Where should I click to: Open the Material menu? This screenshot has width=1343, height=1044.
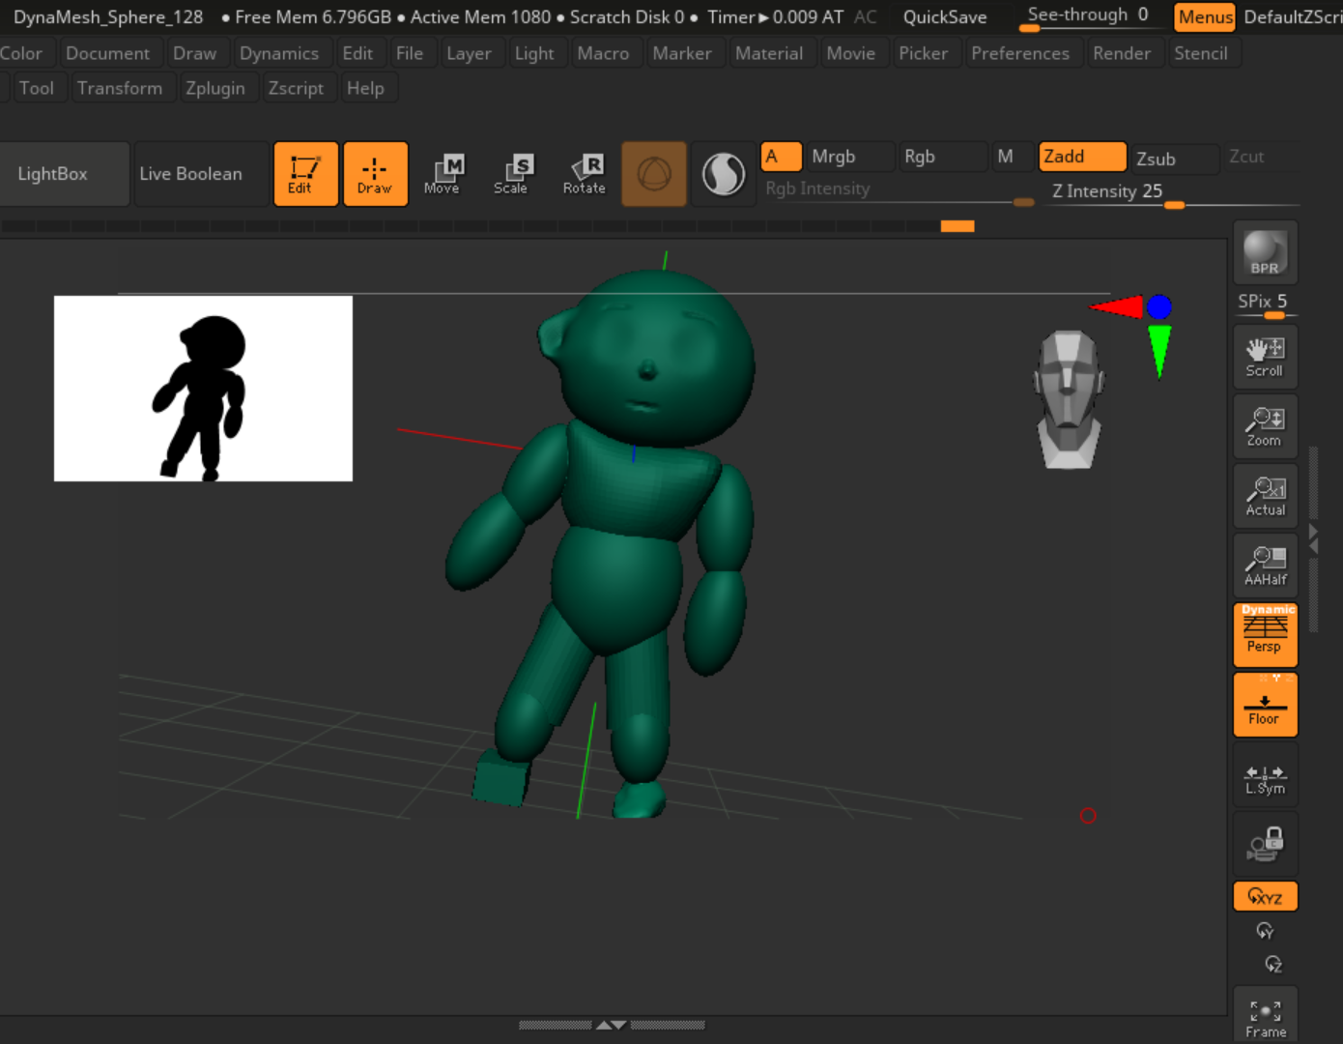(x=769, y=53)
